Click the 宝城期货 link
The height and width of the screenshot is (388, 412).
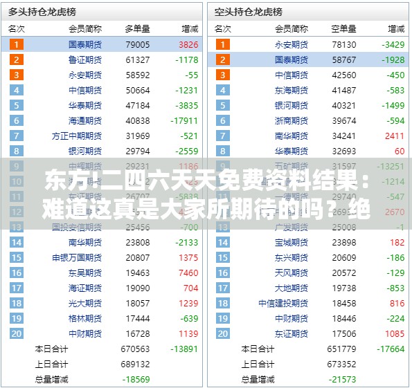coord(291,242)
